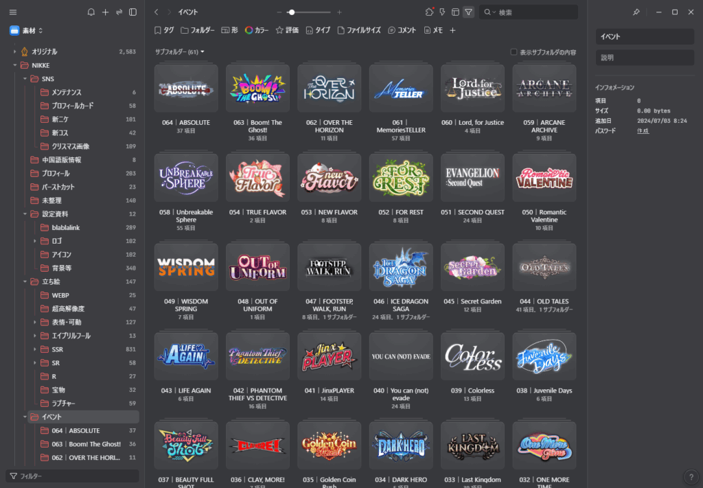Select 062 | OVER THE HORI... in sidebar
Viewport: 703px width, 488px height.
tap(87, 458)
